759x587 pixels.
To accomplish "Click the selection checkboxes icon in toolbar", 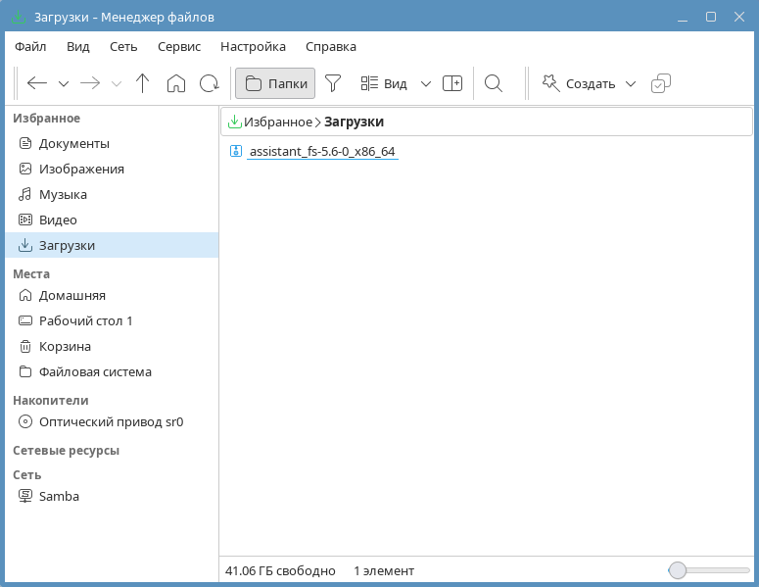I will (661, 84).
